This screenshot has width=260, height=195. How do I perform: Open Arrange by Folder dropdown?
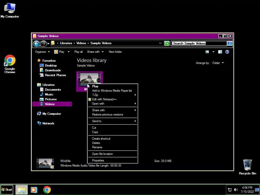(x=218, y=63)
